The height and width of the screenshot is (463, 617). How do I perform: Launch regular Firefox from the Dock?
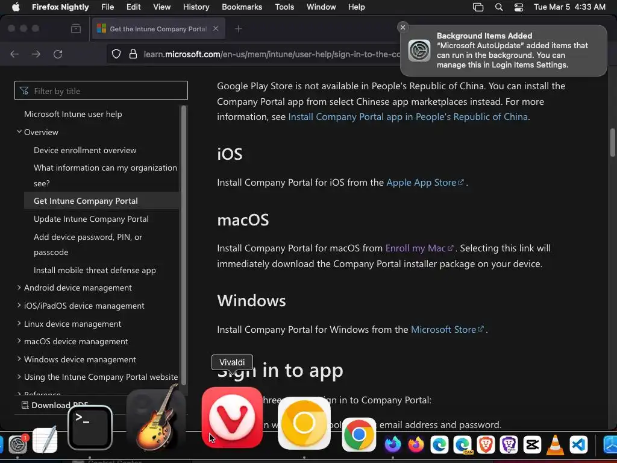(416, 444)
